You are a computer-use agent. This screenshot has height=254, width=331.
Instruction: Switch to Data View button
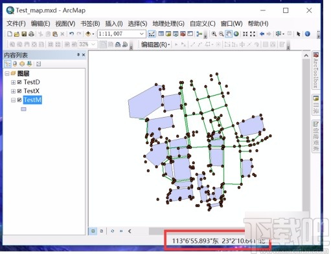(93, 231)
